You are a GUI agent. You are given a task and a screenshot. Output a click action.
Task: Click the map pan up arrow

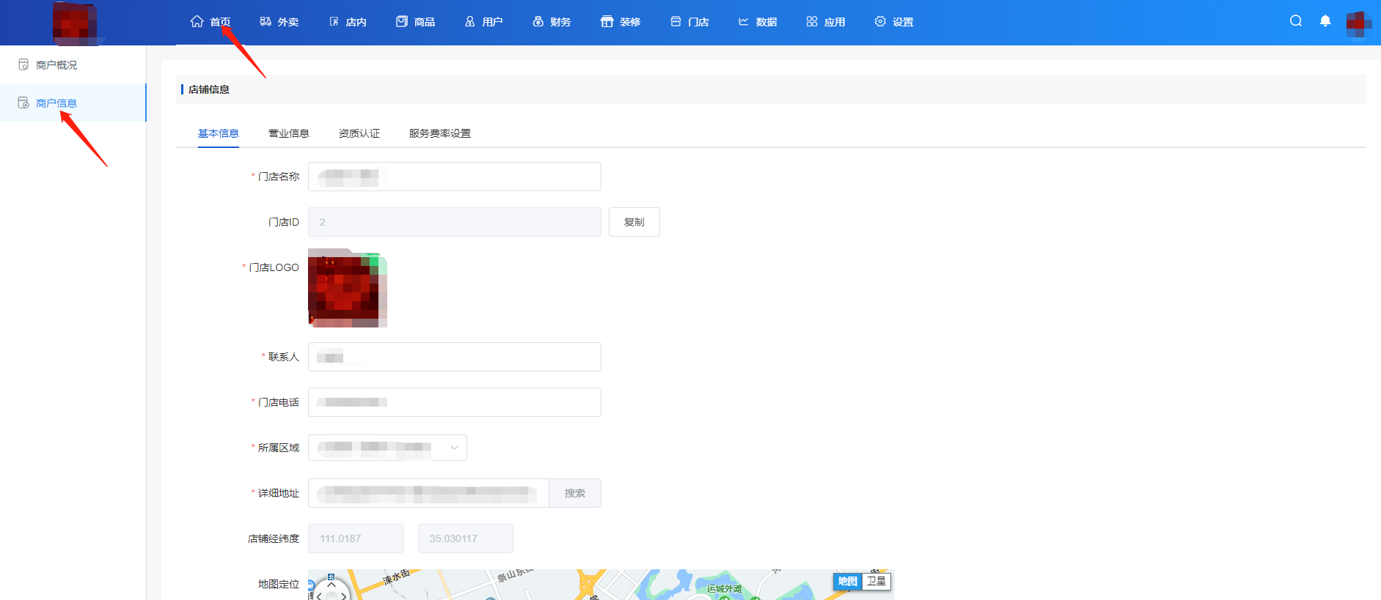point(331,585)
